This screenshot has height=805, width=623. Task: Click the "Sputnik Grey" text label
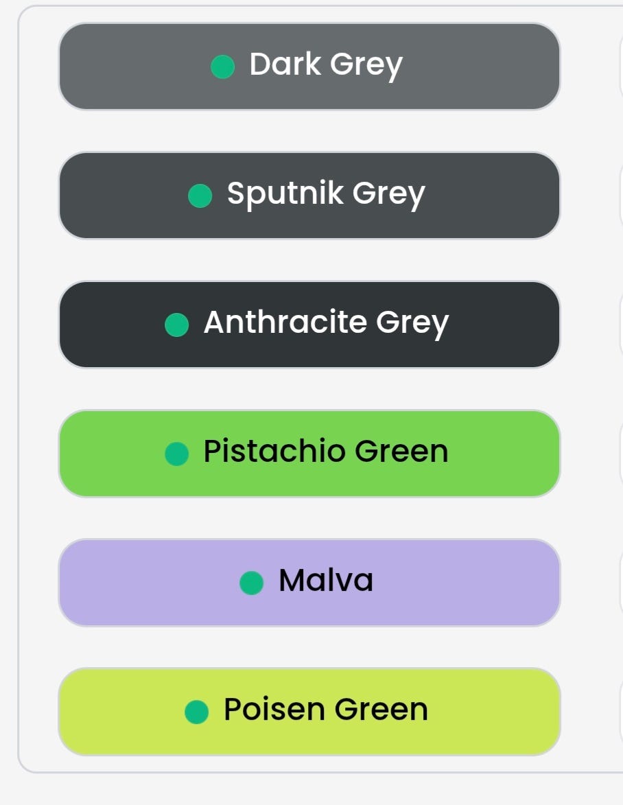click(326, 194)
